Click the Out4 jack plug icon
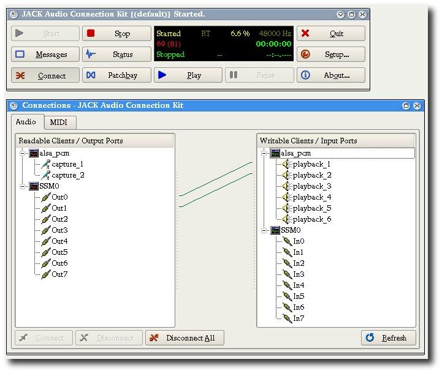The image size is (442, 373). [45, 241]
